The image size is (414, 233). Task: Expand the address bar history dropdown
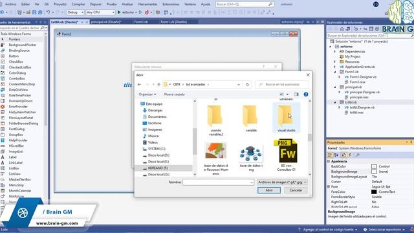coord(239,85)
